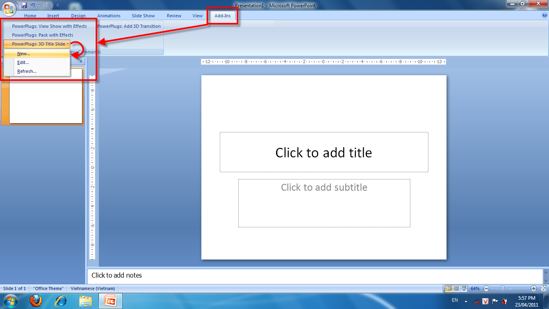
Task: Switch to Slide Sorter view icon
Action: tap(457, 288)
